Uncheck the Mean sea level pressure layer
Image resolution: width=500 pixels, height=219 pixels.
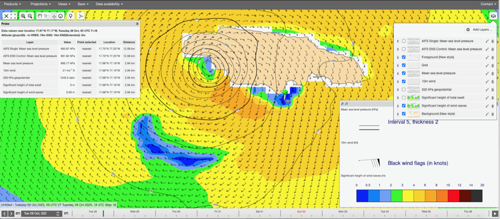pyautogui.click(x=404, y=73)
